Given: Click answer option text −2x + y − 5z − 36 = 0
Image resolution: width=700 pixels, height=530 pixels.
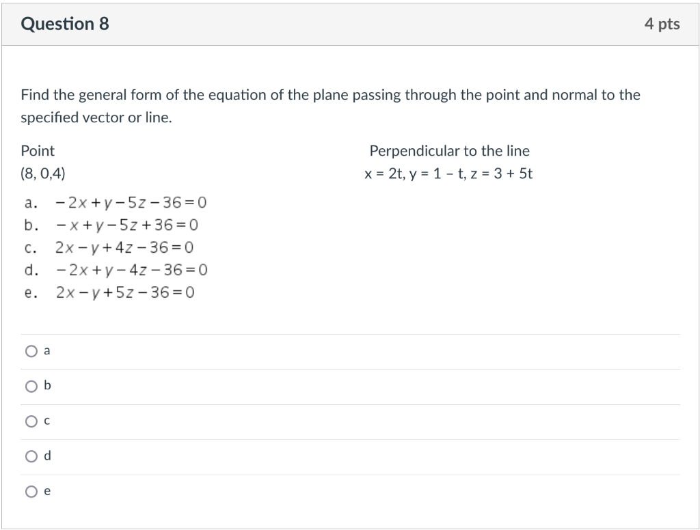Looking at the screenshot, I should point(130,203).
